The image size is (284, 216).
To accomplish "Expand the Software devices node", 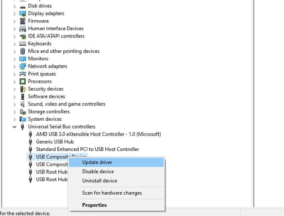I will tap(15, 97).
